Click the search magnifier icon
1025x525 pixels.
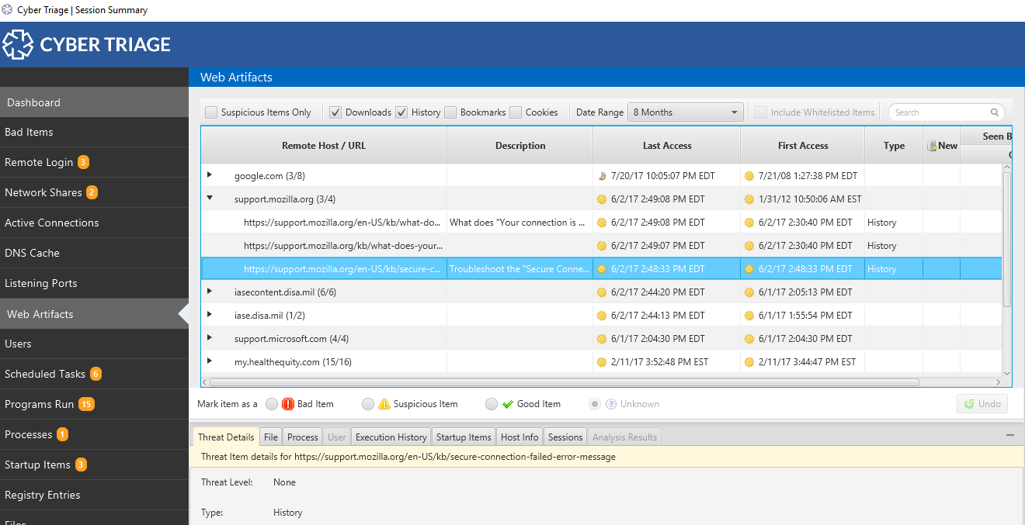(995, 112)
